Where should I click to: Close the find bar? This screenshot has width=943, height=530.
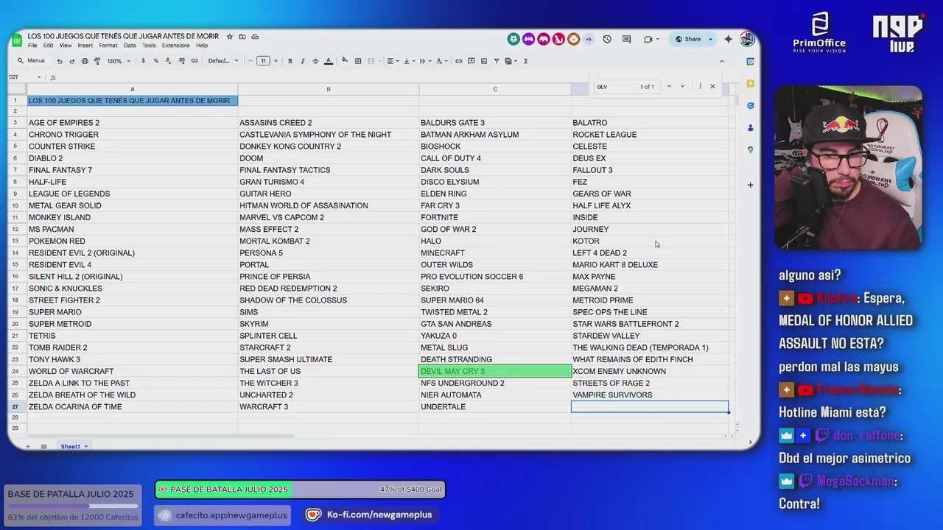point(712,87)
